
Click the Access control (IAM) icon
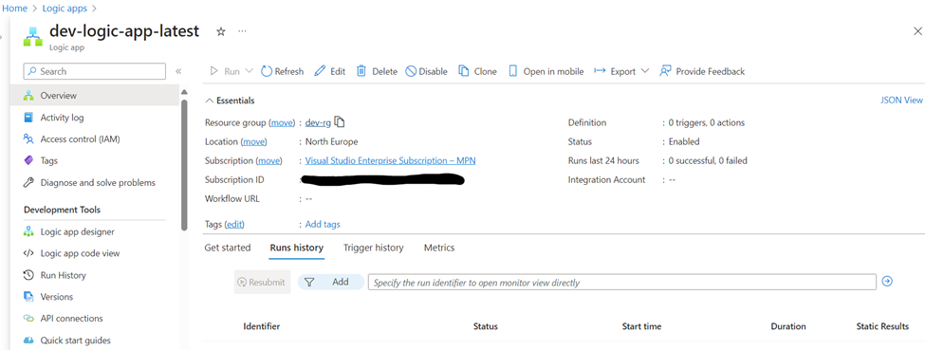(x=28, y=139)
